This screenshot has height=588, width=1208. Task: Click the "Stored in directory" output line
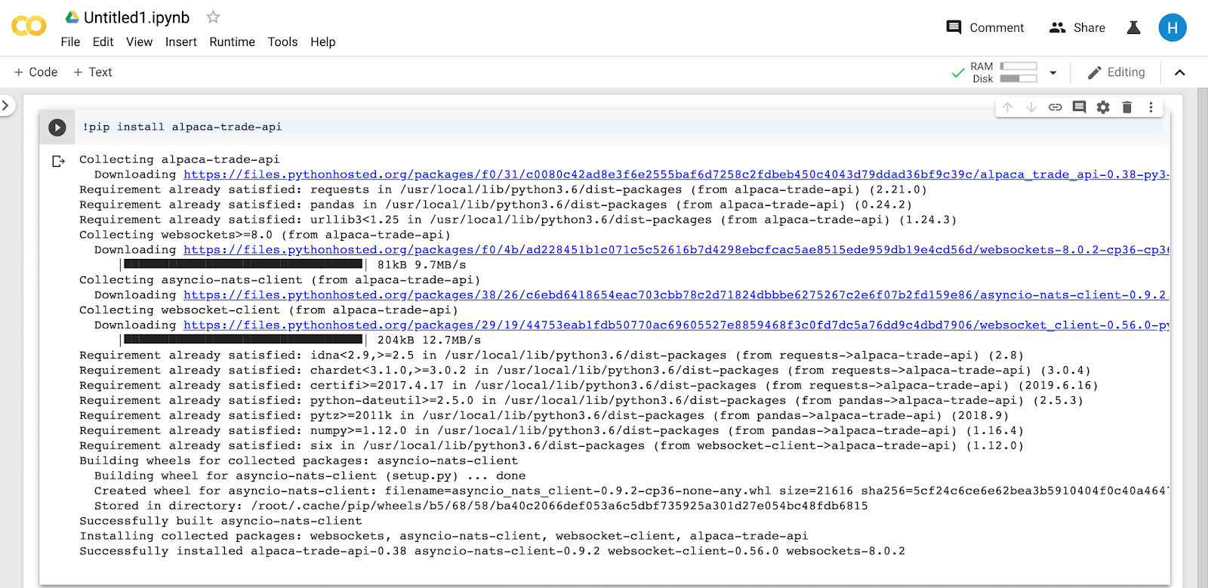481,506
